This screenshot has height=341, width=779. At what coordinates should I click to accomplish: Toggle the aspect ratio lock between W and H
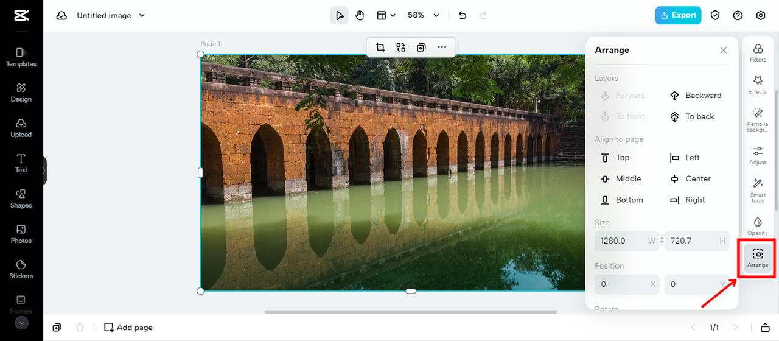662,241
